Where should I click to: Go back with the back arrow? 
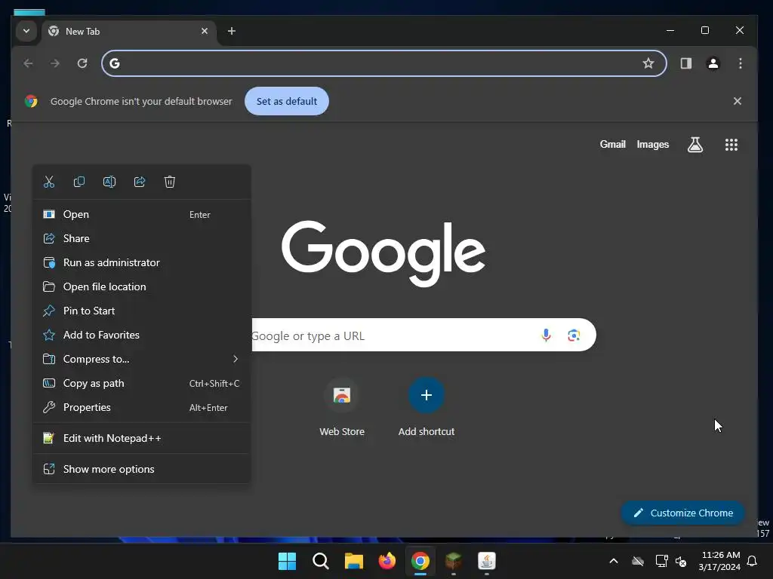(x=29, y=63)
